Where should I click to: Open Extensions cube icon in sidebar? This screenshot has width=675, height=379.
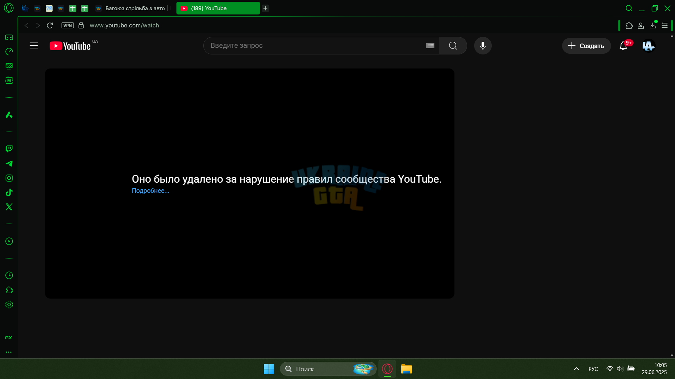pos(9,290)
